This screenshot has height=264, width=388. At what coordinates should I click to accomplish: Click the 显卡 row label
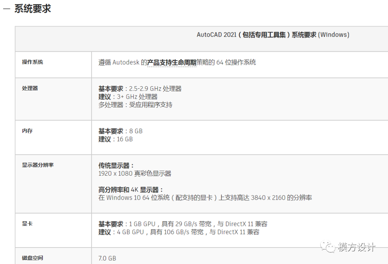pos(27,224)
